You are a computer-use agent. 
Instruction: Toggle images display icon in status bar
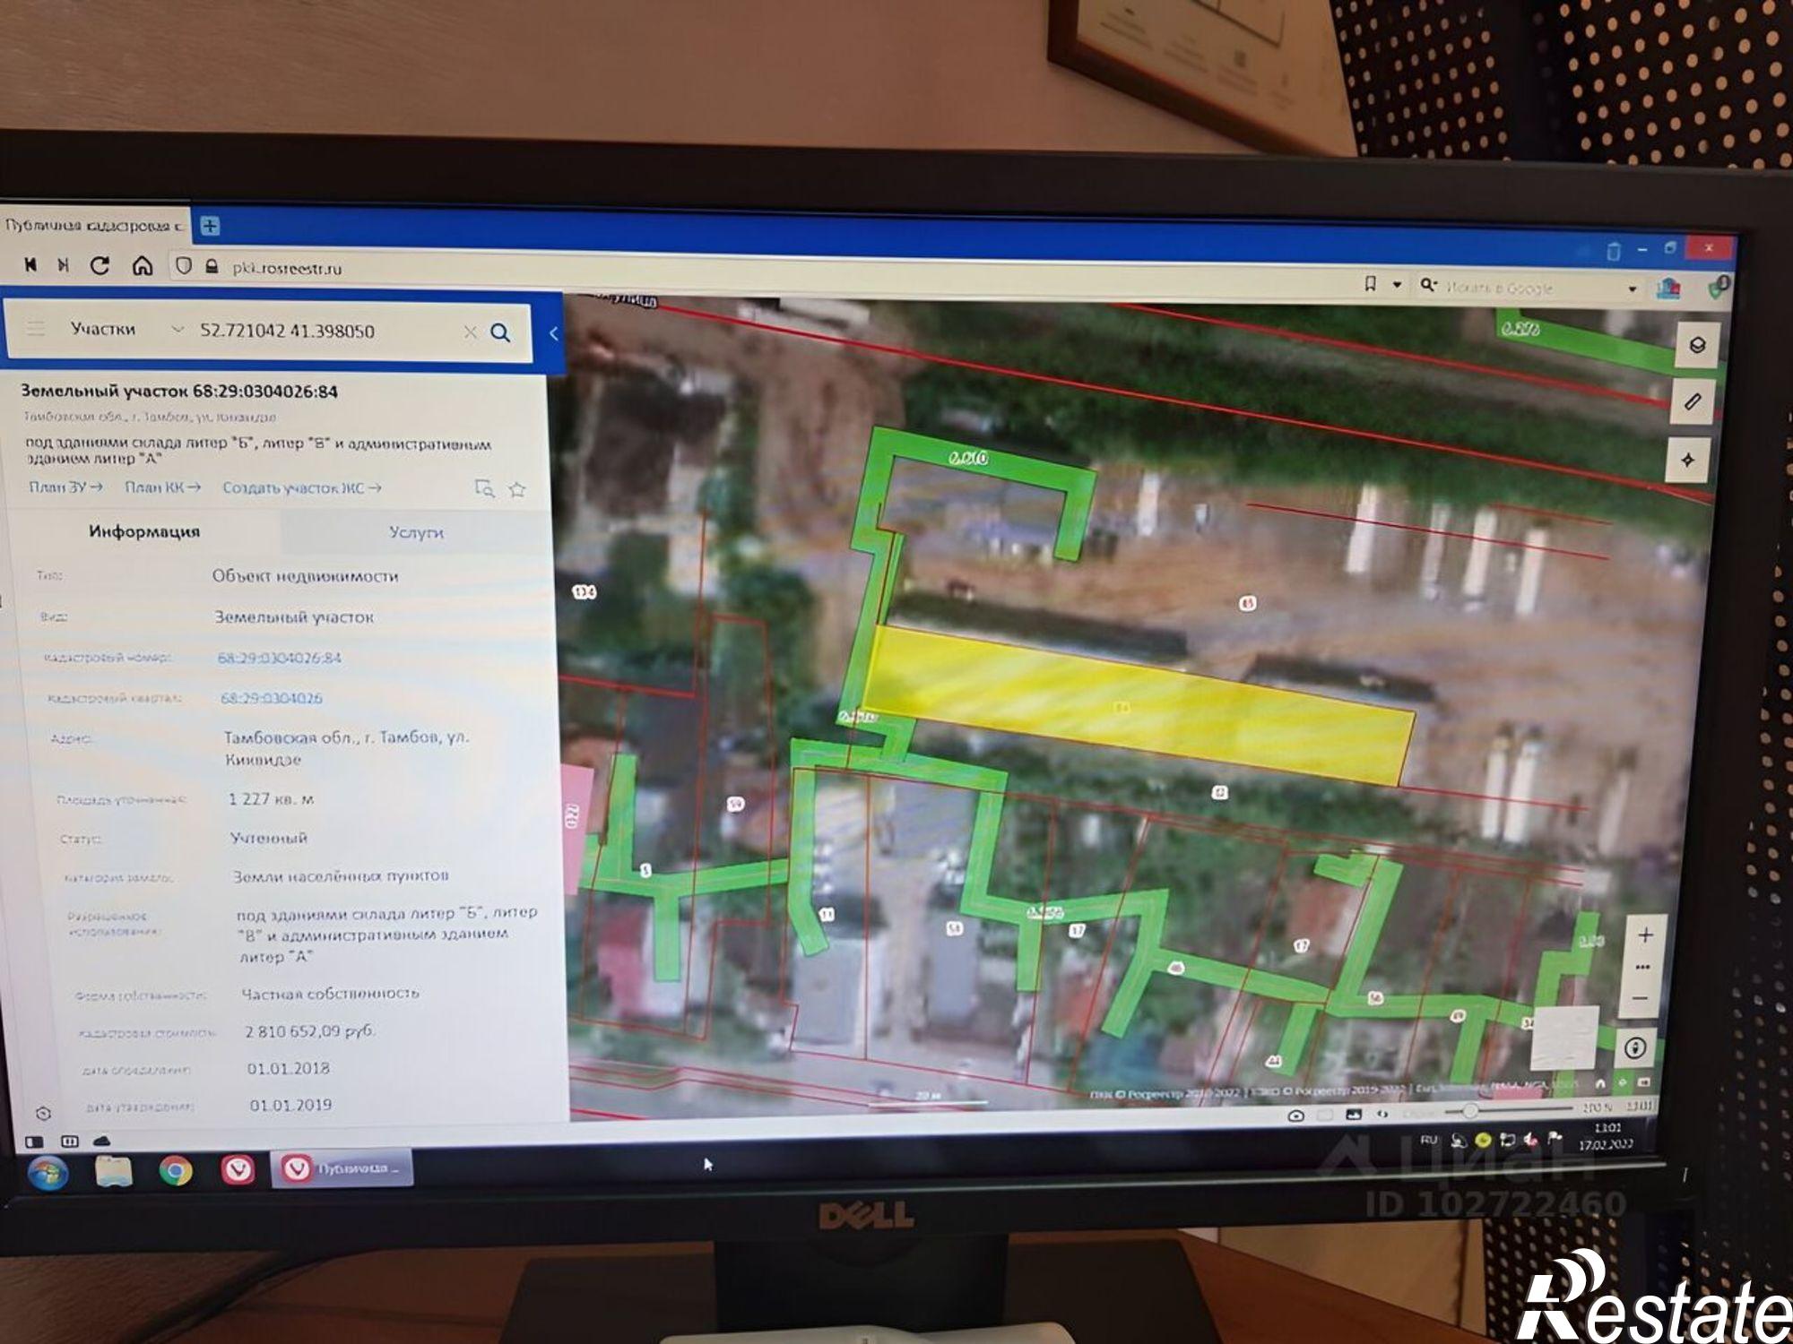pyautogui.click(x=1353, y=1115)
